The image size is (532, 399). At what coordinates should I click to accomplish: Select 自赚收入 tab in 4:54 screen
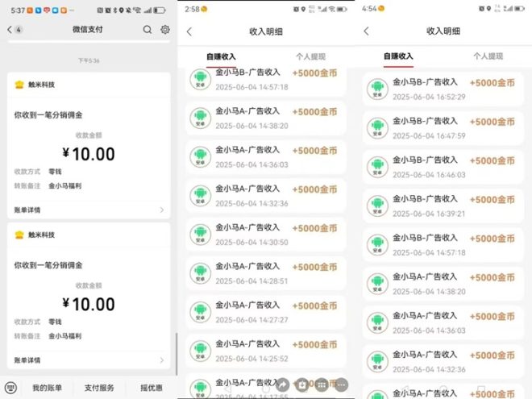(x=398, y=56)
